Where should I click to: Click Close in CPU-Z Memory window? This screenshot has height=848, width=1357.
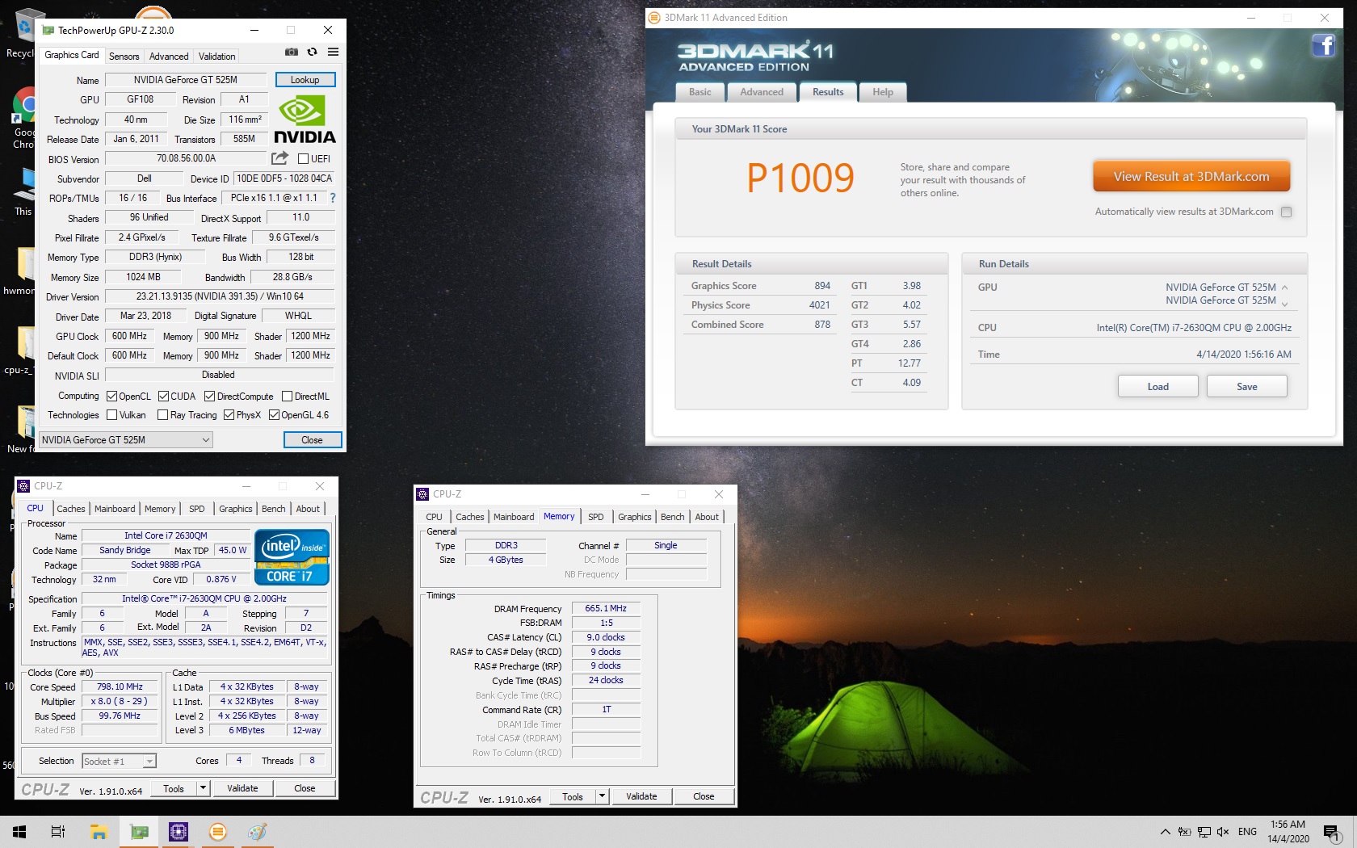pyautogui.click(x=704, y=796)
